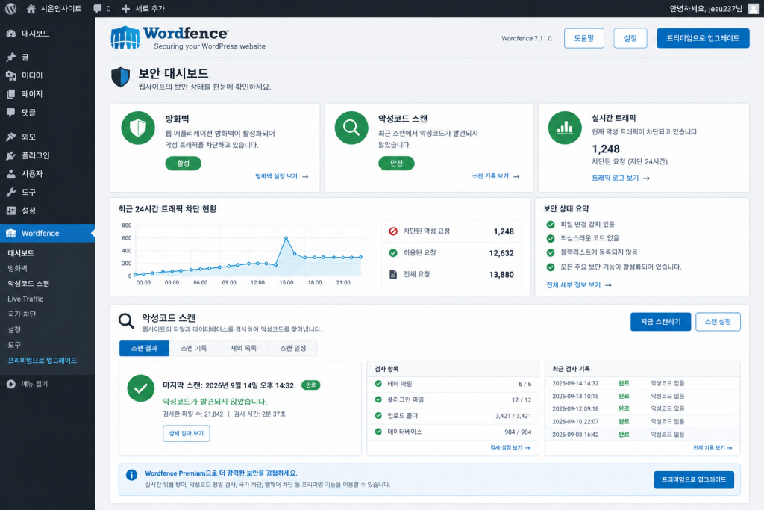Open 방화벽 설정 보기 link
This screenshot has width=764, height=510.
point(281,176)
